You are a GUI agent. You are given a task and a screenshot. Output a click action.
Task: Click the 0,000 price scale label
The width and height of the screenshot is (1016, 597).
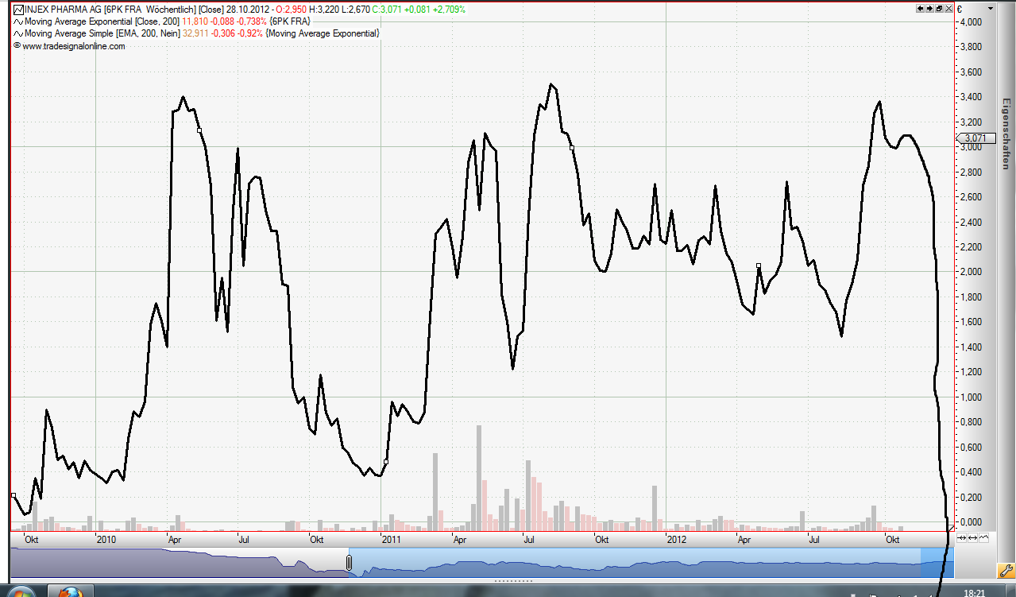tap(972, 521)
